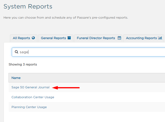165x122 pixels.
Task: Open the Planning Center Usage report
Action: [x=29, y=107]
